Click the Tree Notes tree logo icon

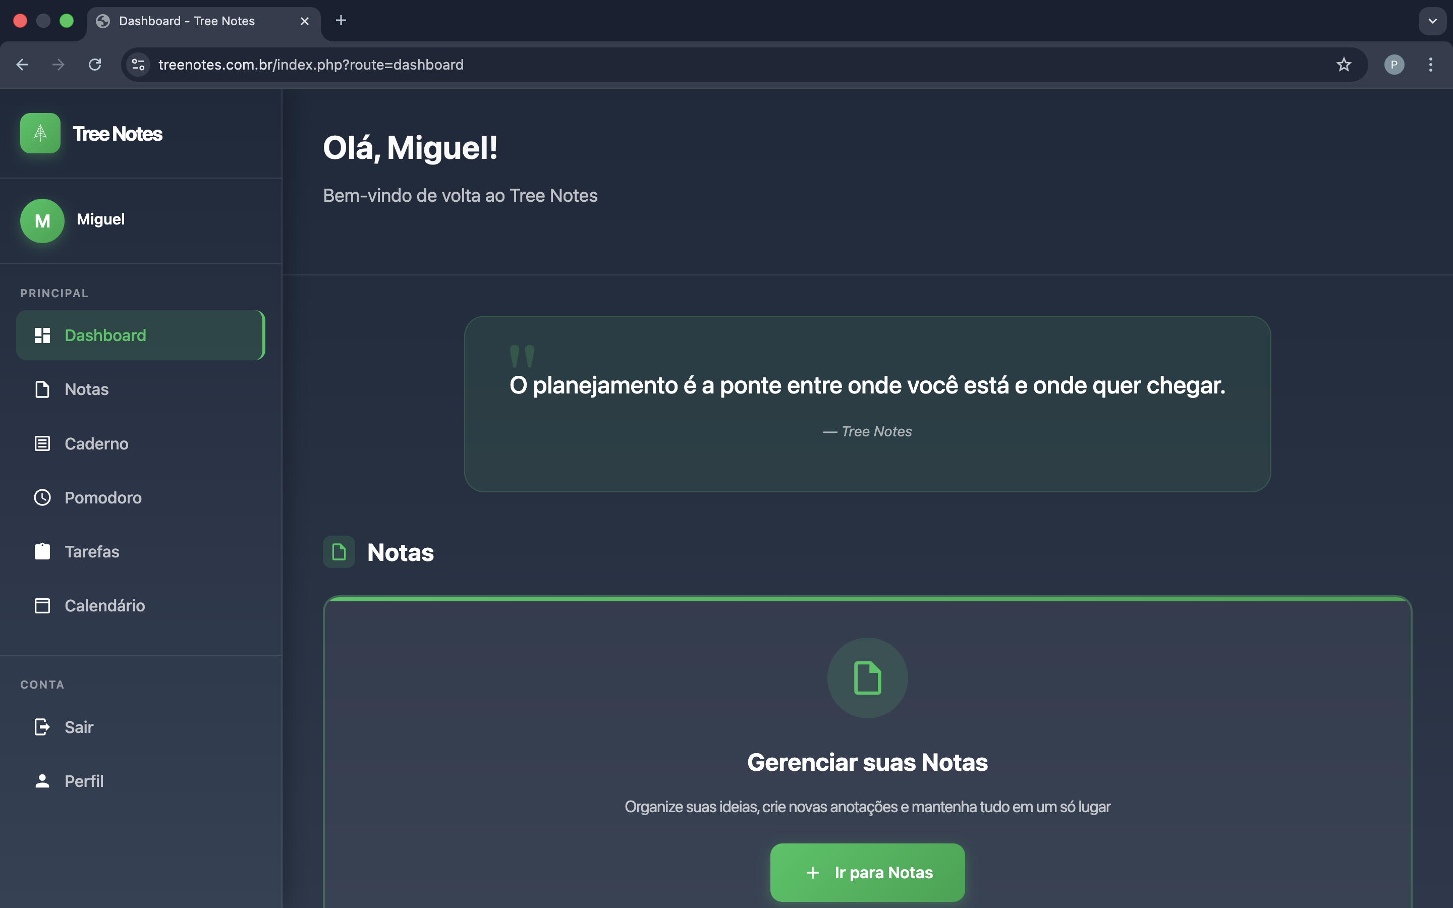click(40, 133)
